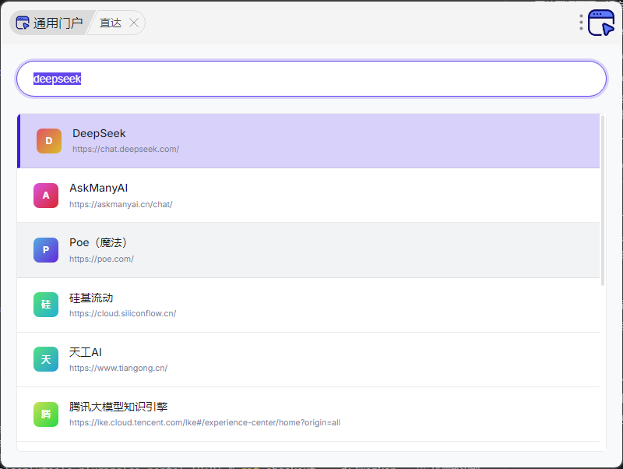The height and width of the screenshot is (469, 623).
Task: Open 硅基流动 from the results list
Action: coord(91,298)
